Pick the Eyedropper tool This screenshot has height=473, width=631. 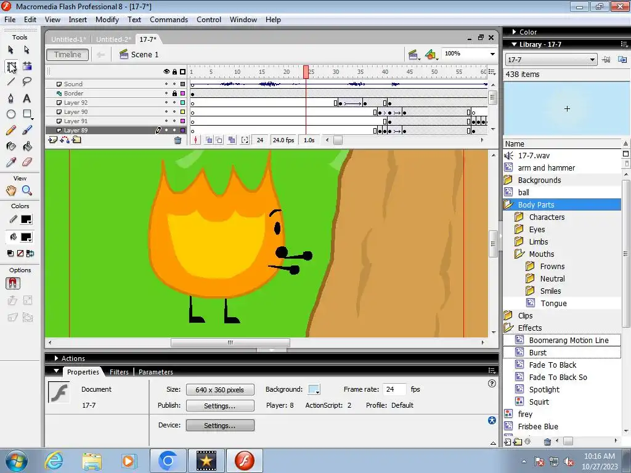(11, 162)
